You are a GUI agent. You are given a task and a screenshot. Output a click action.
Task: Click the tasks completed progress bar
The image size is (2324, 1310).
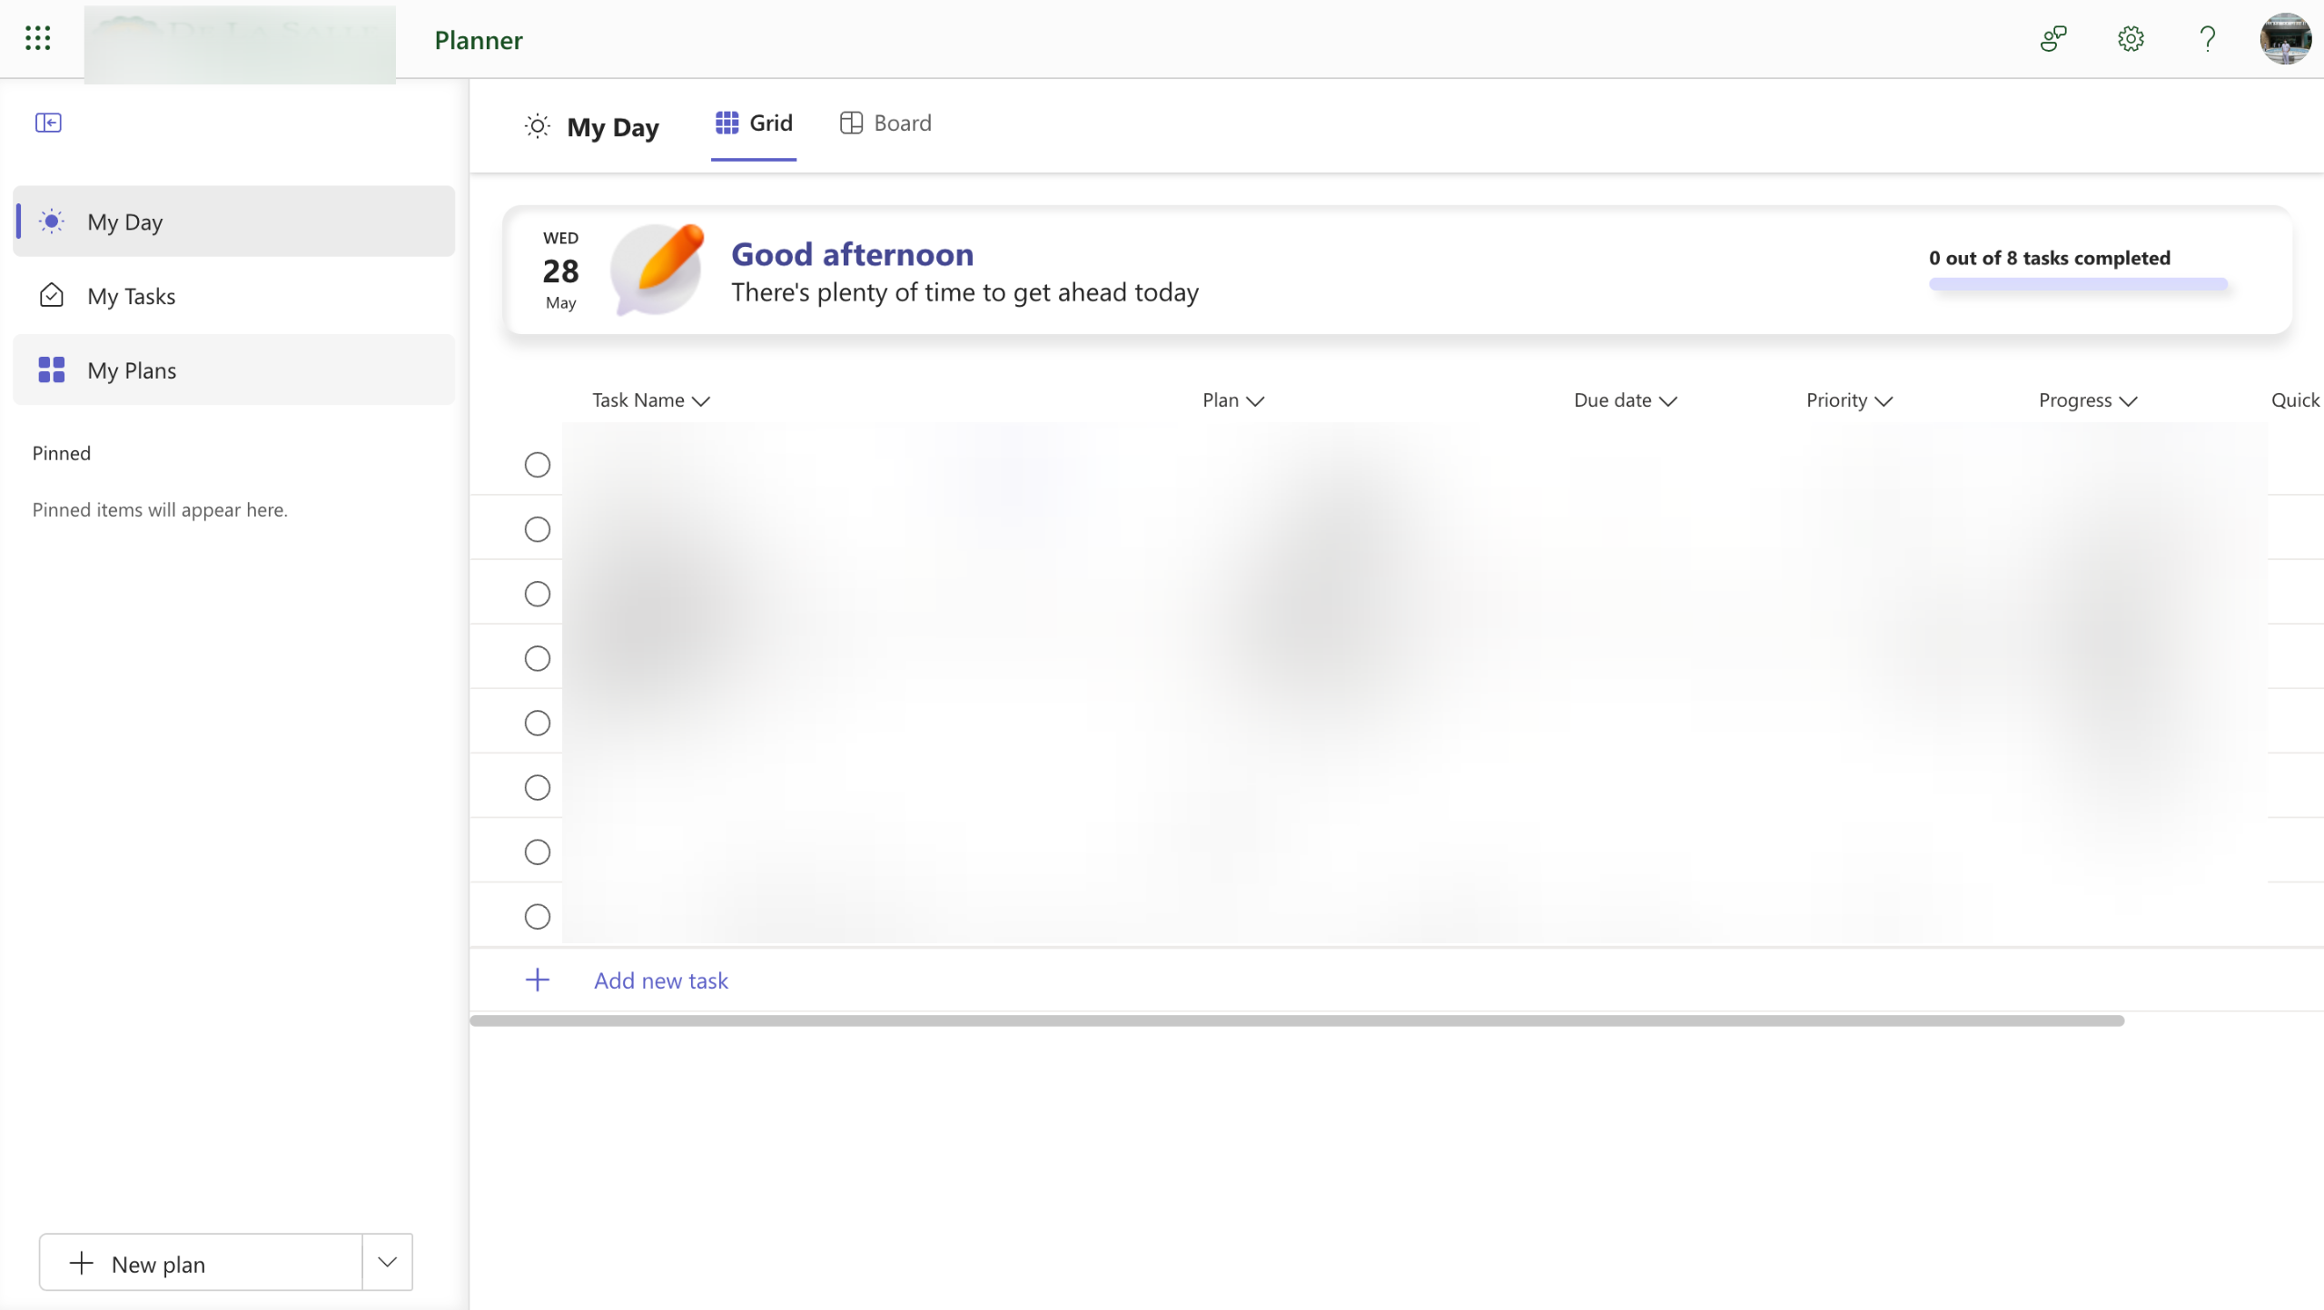(x=2079, y=284)
